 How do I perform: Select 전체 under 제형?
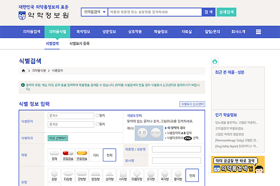(109, 155)
